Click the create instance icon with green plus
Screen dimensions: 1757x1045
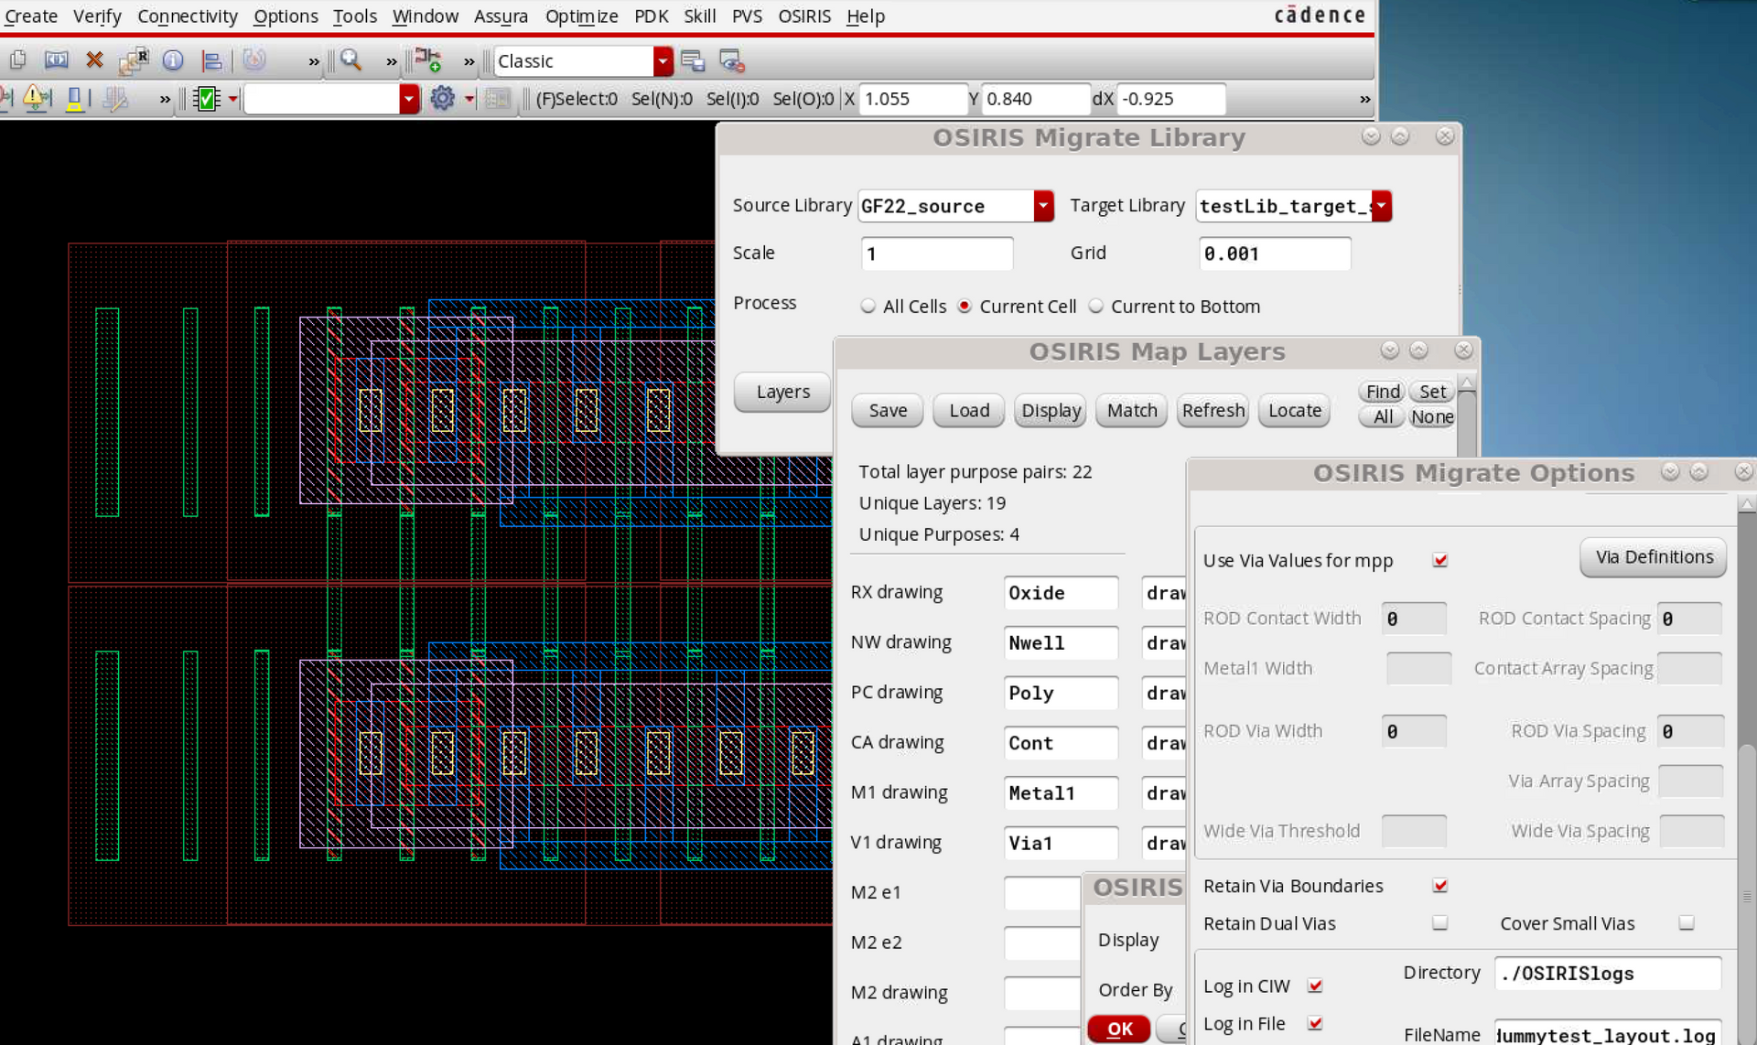click(427, 61)
